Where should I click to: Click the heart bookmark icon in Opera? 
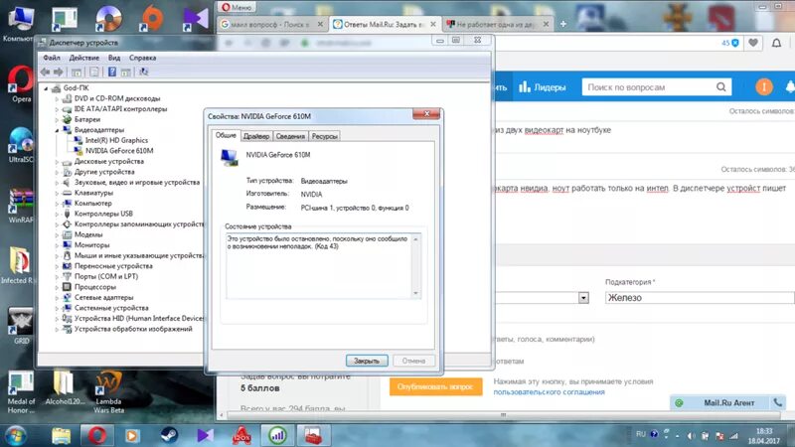753,43
